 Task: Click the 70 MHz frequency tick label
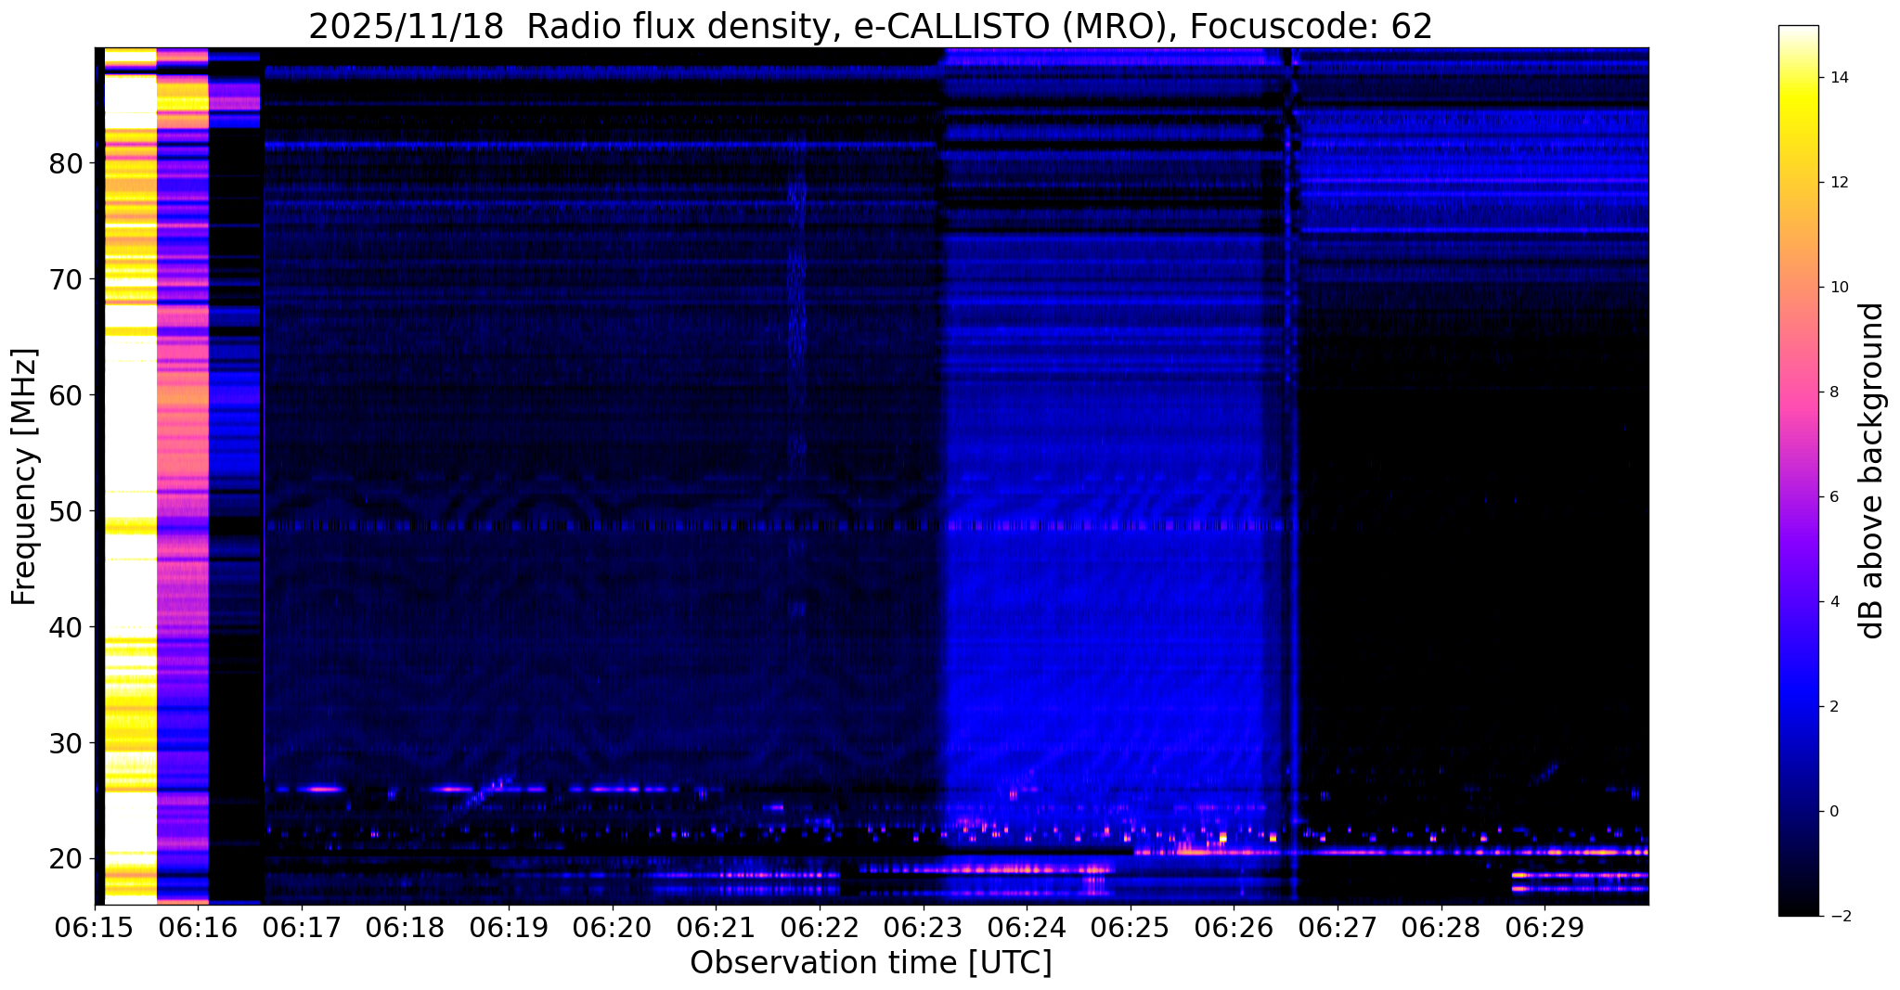[x=66, y=279]
